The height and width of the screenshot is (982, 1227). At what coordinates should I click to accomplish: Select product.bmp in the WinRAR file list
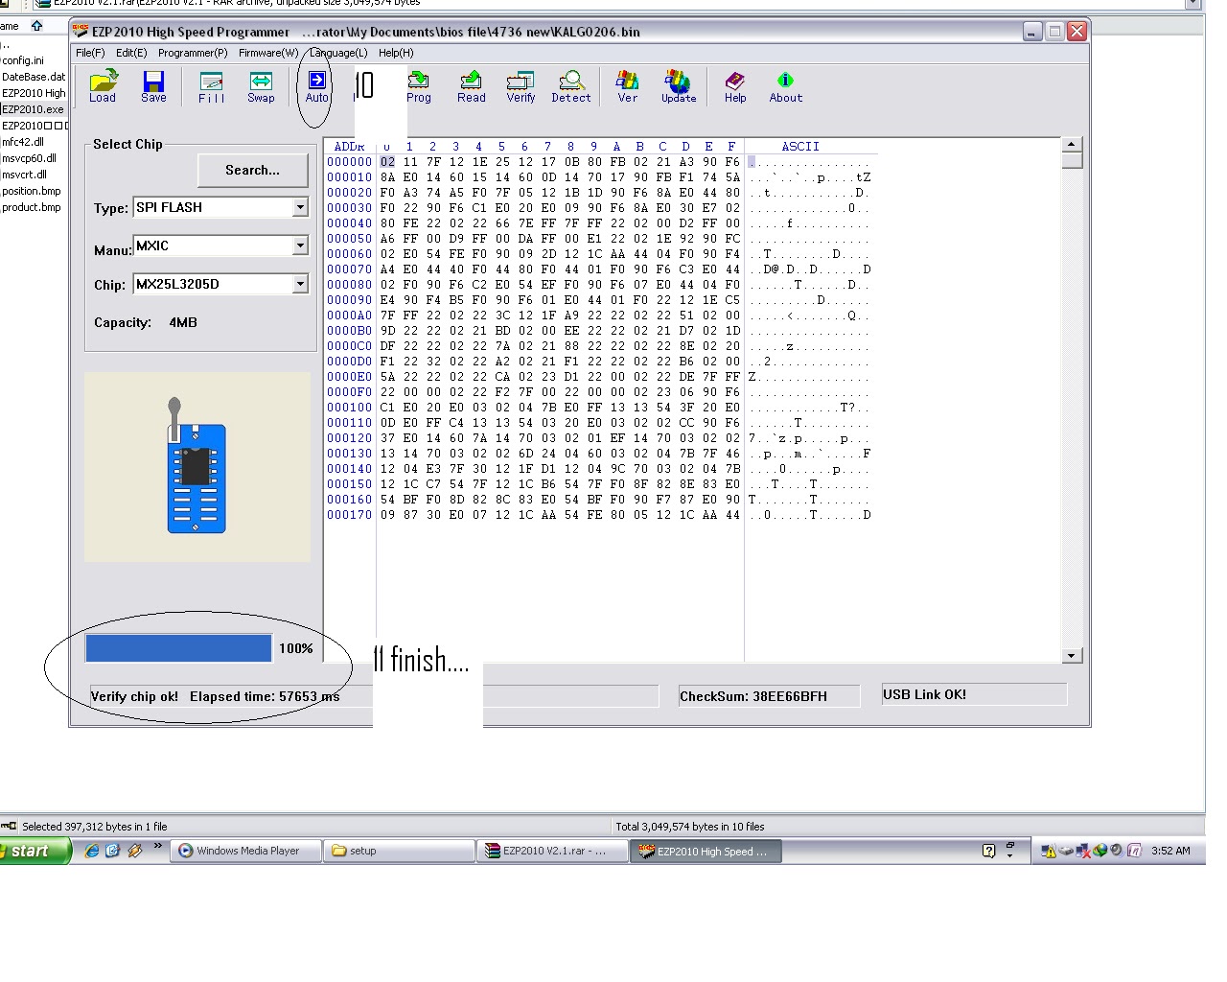coord(31,207)
